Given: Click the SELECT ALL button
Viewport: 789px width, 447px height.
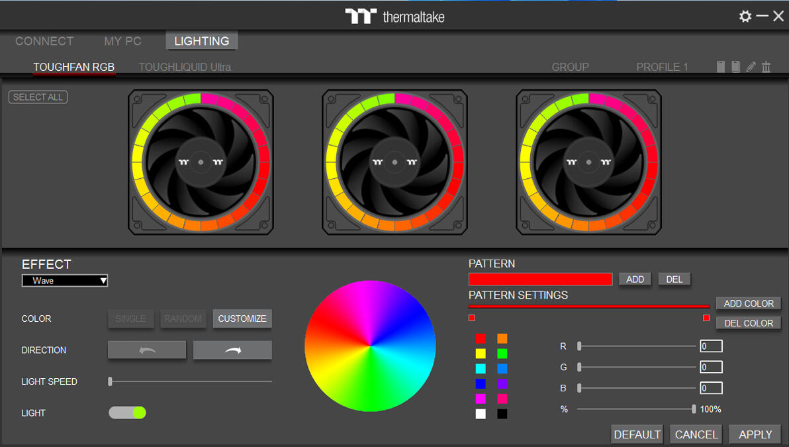Looking at the screenshot, I should click(x=38, y=97).
